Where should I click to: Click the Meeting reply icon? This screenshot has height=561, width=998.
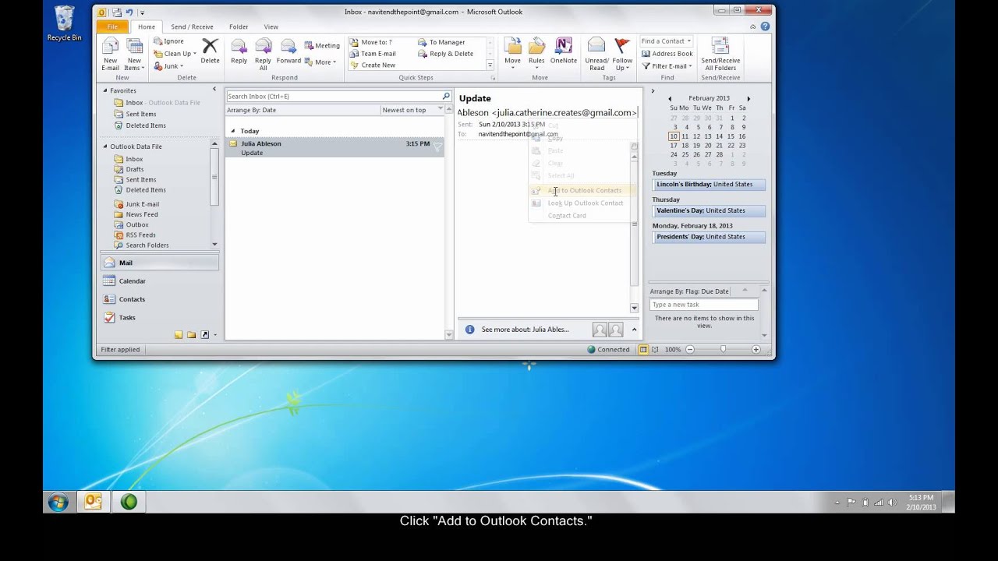pos(309,45)
